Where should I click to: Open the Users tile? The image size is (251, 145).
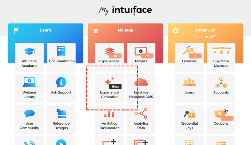click(189, 88)
